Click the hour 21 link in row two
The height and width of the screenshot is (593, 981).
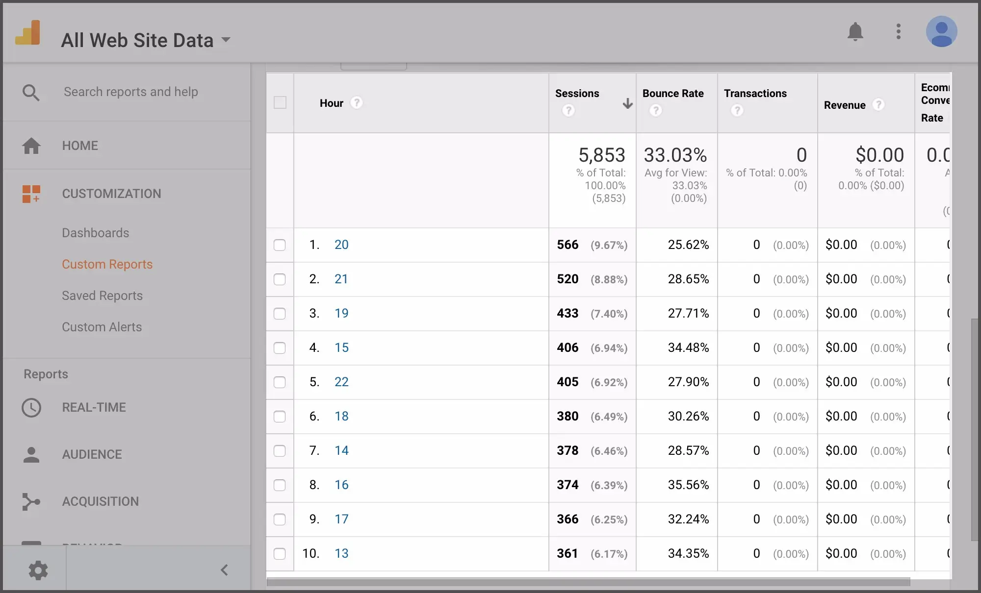(x=341, y=279)
